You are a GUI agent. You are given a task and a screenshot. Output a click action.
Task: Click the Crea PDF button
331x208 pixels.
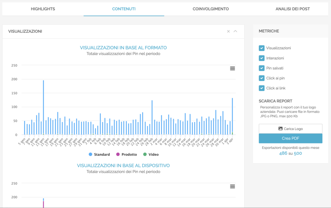click(x=291, y=138)
